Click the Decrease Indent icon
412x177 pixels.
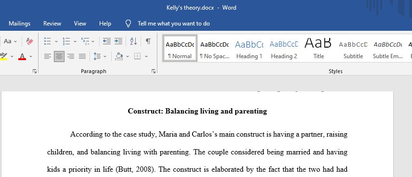pyautogui.click(x=107, y=41)
